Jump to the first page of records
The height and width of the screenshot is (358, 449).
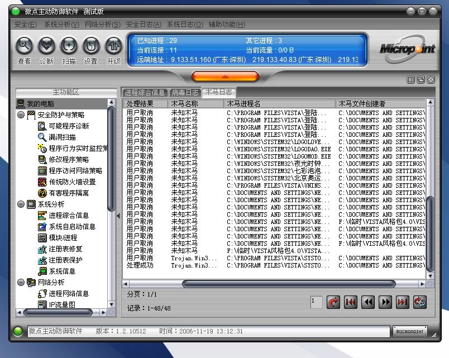click(x=351, y=302)
